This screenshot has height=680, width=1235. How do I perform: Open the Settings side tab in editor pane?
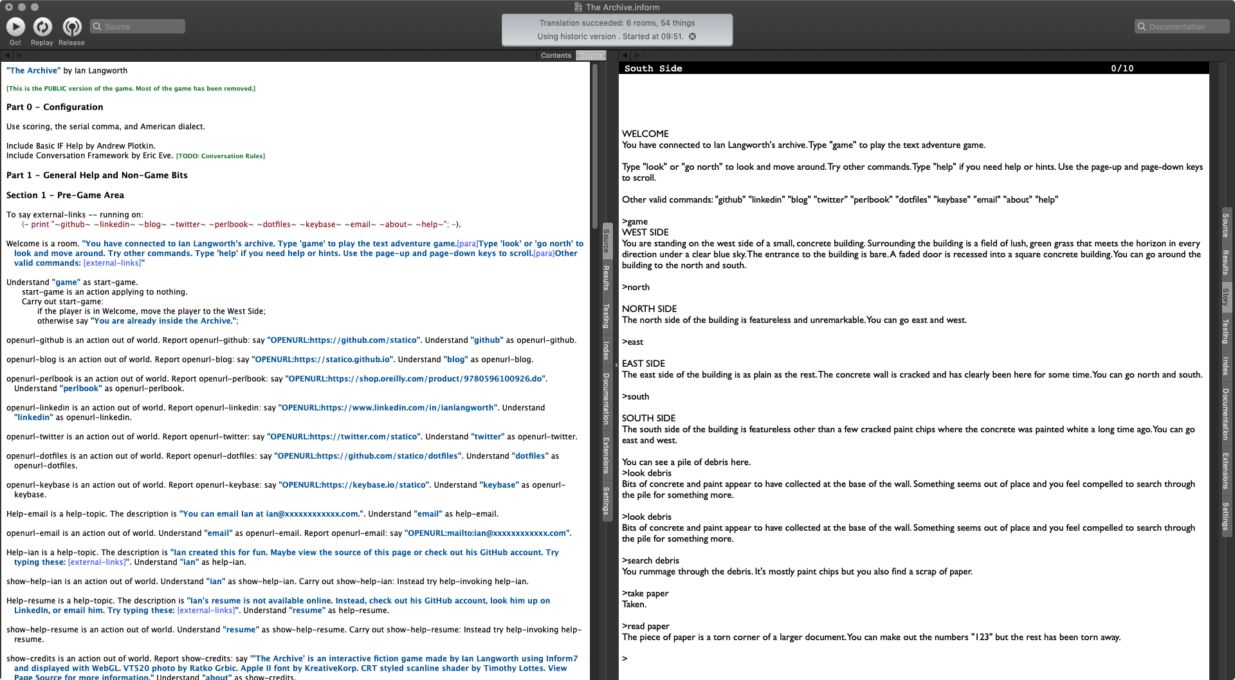pos(607,501)
